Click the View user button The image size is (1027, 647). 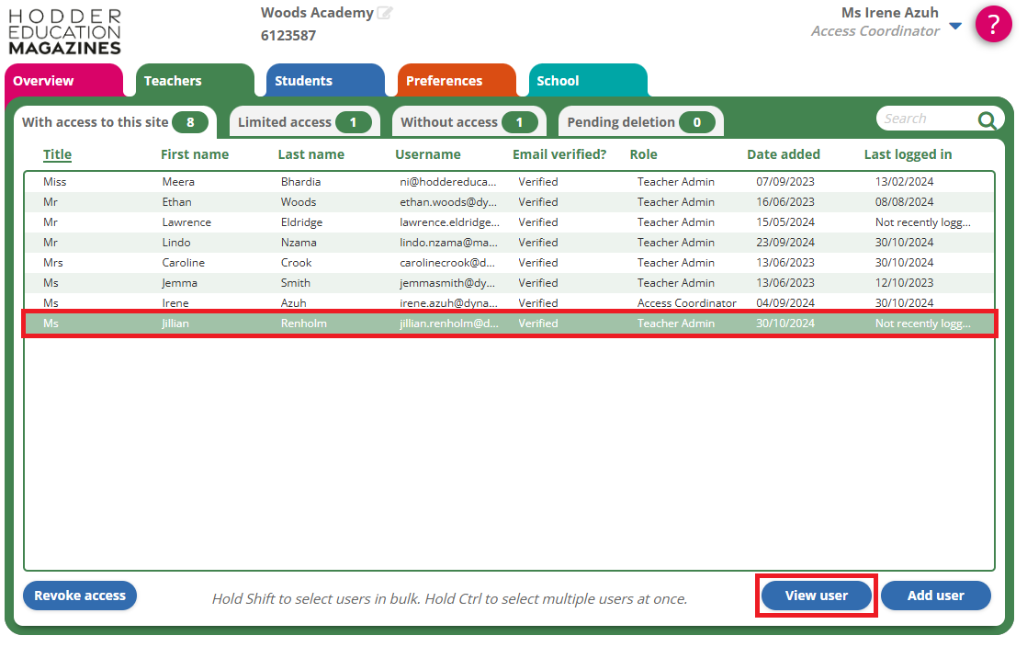(x=816, y=596)
